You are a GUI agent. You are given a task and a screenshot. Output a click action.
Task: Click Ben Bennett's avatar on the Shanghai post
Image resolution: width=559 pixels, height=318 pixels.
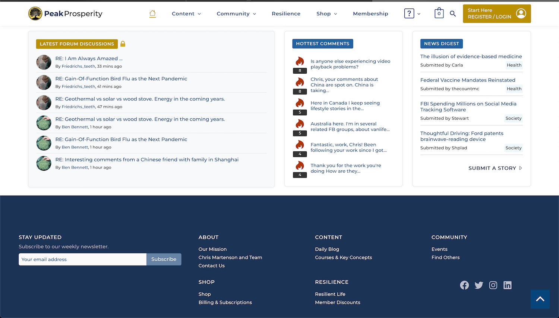44,163
